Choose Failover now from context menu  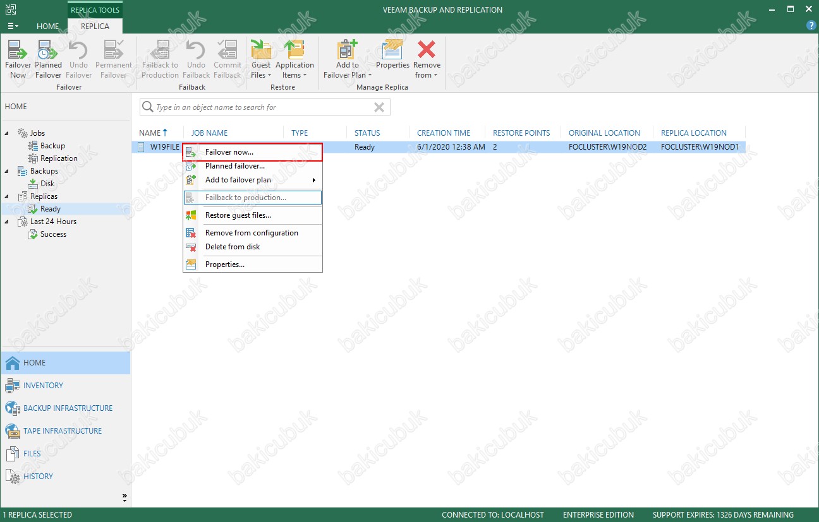click(x=253, y=152)
